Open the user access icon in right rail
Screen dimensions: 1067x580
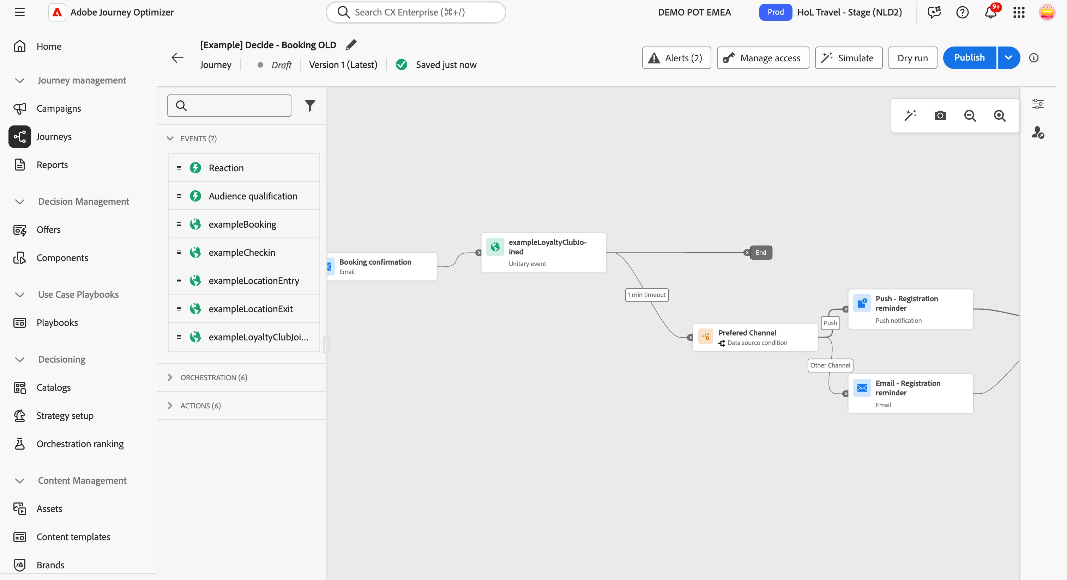point(1038,133)
